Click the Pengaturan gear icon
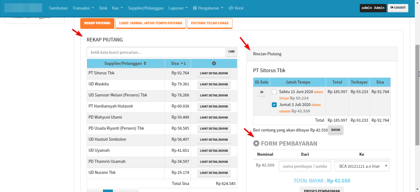This screenshot has height=192, width=420. (x=195, y=8)
